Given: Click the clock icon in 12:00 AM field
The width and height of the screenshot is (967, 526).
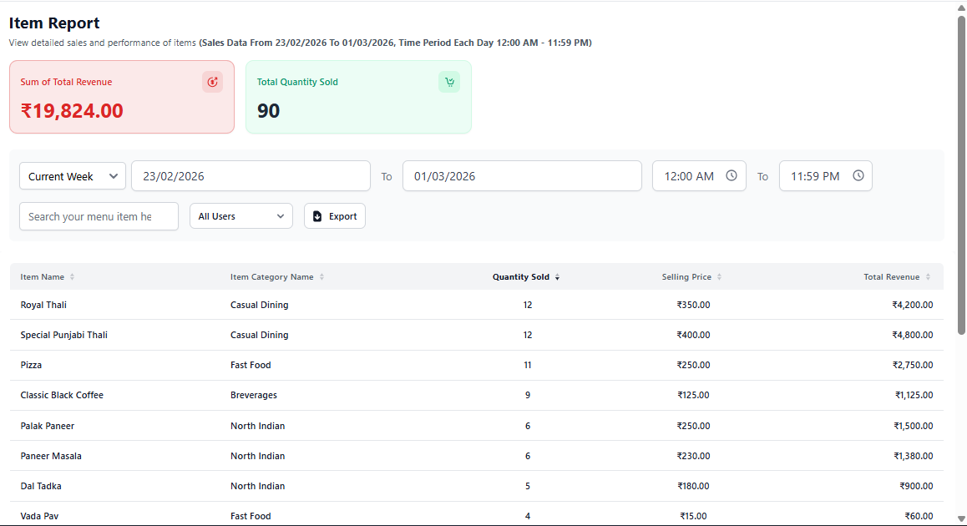Looking at the screenshot, I should [732, 176].
